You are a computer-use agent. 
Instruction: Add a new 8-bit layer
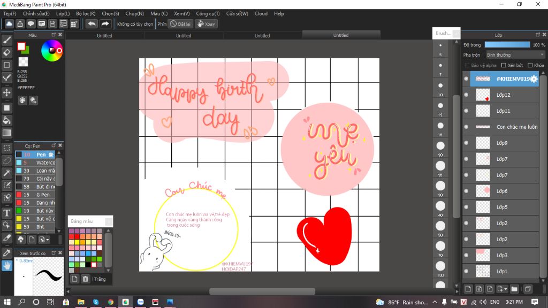point(479,289)
